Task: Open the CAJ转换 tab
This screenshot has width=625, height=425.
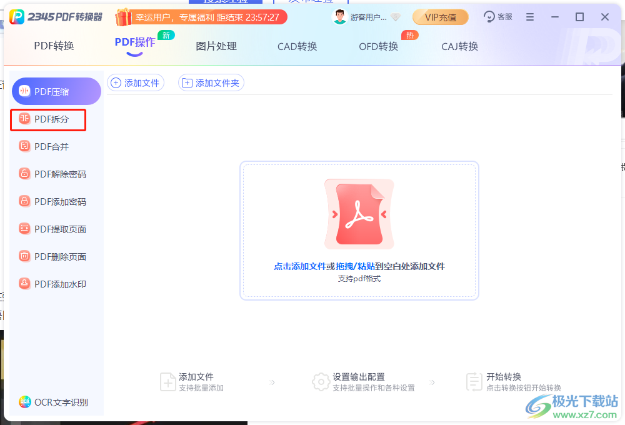Action: tap(459, 46)
